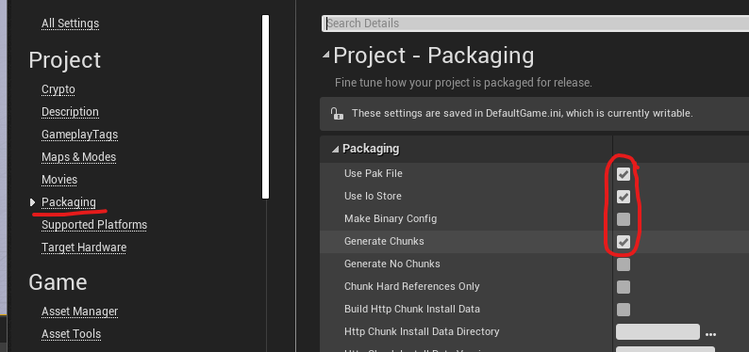Collapse the Packaging category section

[335, 149]
